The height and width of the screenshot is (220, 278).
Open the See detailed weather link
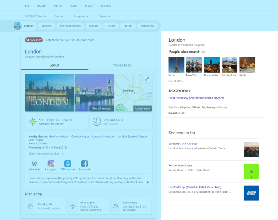(52, 124)
